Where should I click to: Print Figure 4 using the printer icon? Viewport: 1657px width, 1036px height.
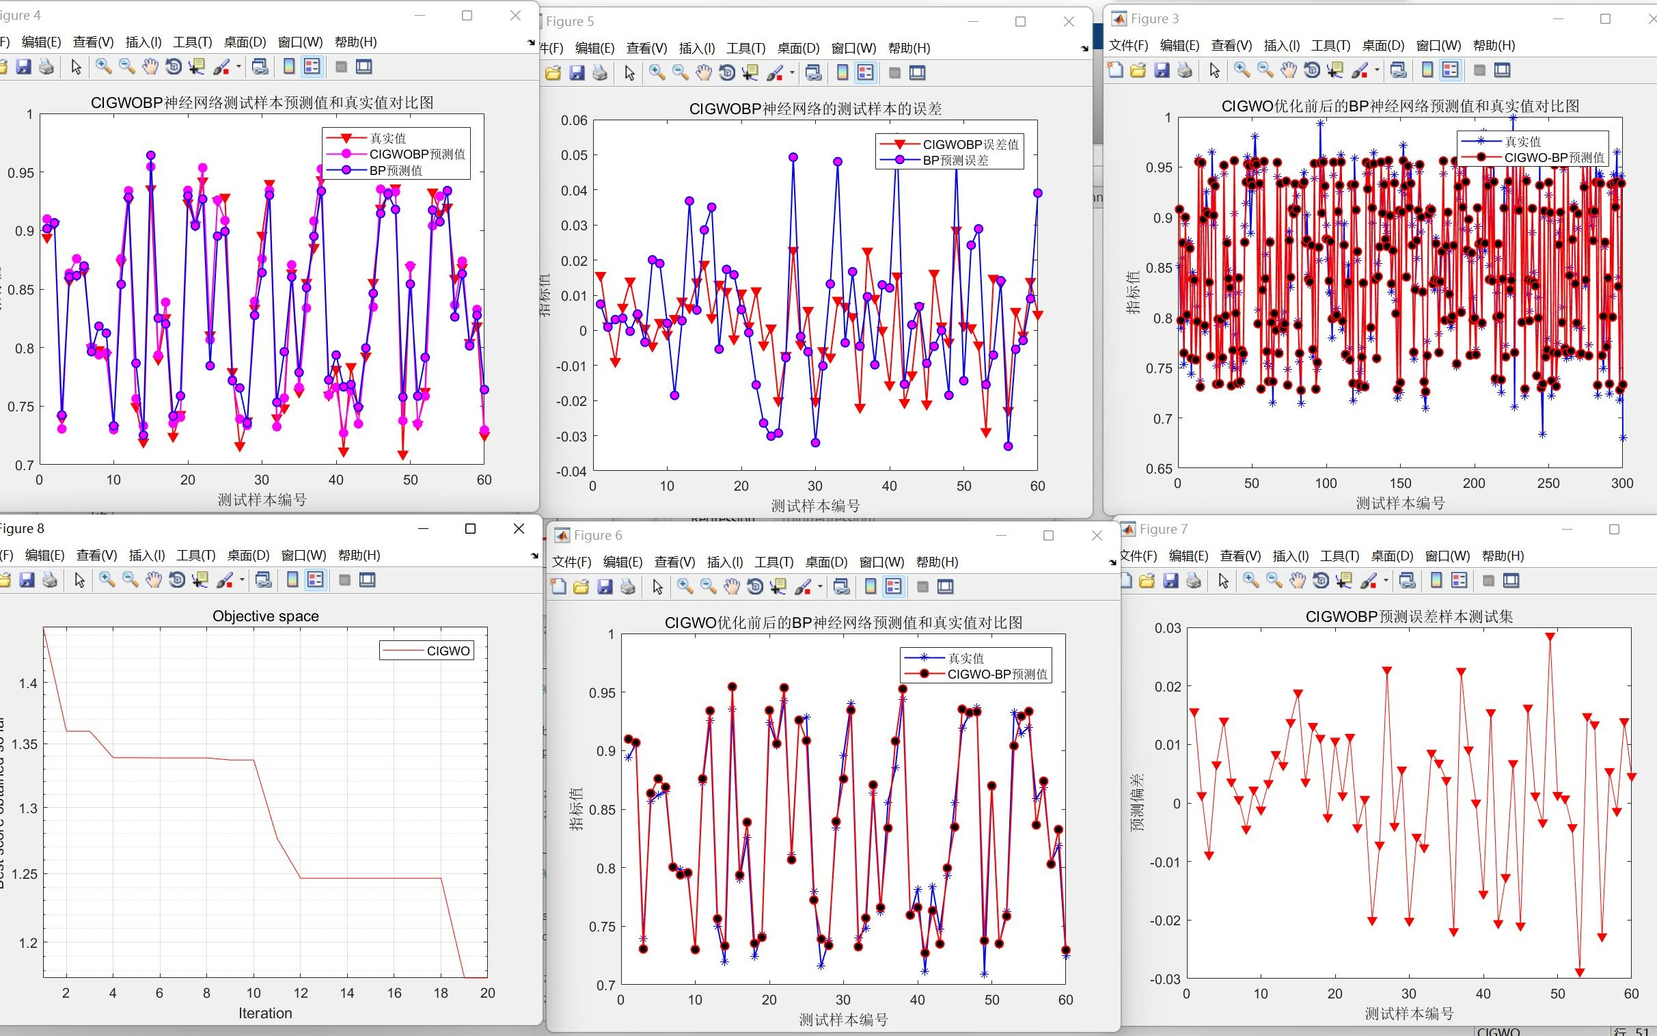coord(46,66)
